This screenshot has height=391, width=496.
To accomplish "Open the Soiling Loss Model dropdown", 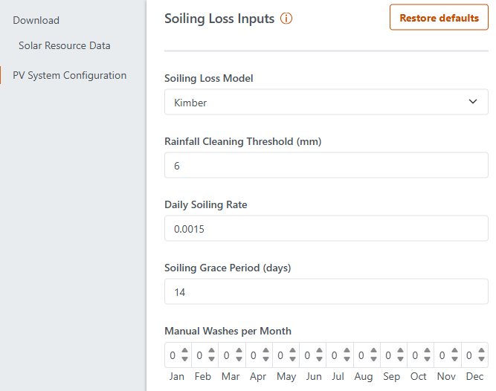I will pos(326,103).
